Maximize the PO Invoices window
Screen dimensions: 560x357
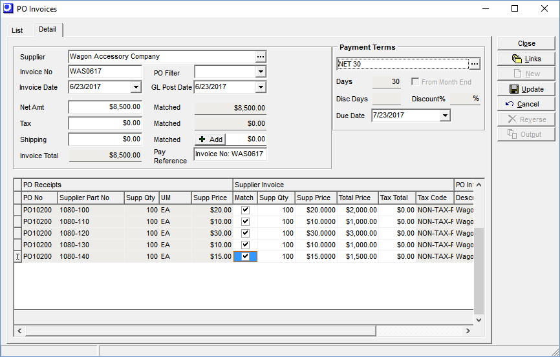(x=515, y=8)
